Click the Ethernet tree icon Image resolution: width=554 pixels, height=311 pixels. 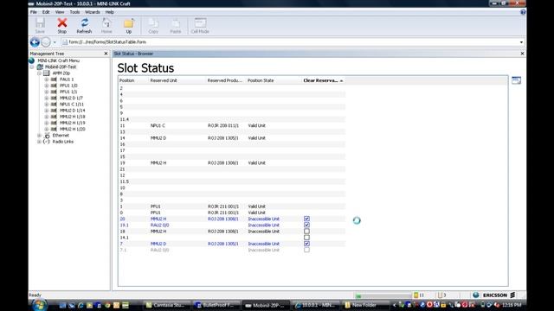point(47,136)
